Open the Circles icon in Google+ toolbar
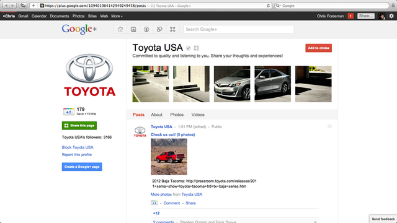Image resolution: width=397 pixels, height=223 pixels. tap(159, 29)
